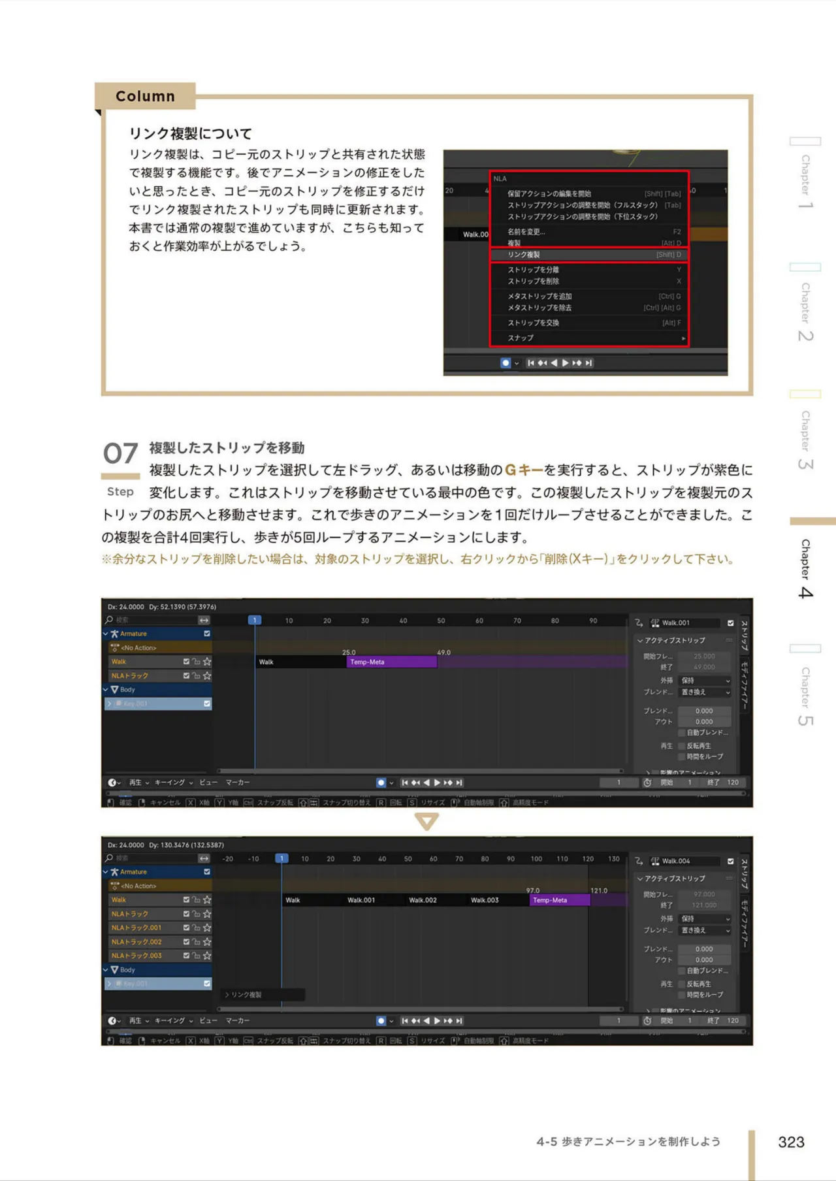This screenshot has width=836, height=1181.
Task: Toggle Armature checkbox in upper editor channel list
Action: pos(207,634)
